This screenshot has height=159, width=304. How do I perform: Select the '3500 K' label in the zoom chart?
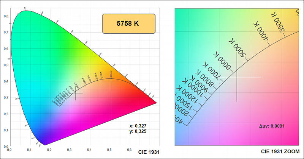(x=278, y=23)
